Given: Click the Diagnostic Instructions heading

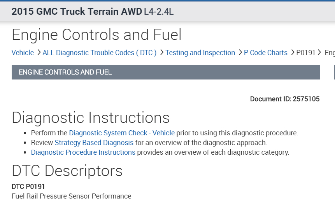Looking at the screenshot, I should [x=91, y=118].
